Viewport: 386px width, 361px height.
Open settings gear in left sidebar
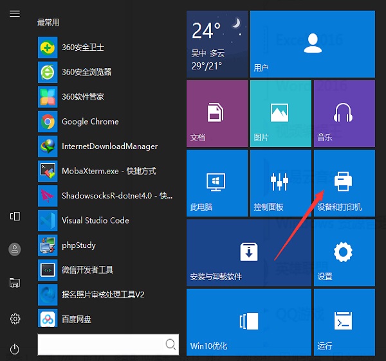15,319
